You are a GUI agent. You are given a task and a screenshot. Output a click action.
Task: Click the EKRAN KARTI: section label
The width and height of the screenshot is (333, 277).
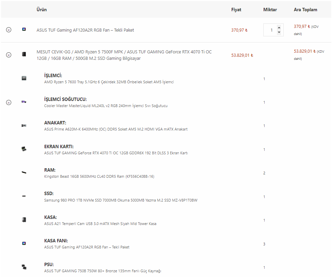coord(59,147)
